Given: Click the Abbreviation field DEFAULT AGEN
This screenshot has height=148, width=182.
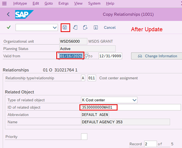Looking at the screenshot, I should (x=95, y=115).
